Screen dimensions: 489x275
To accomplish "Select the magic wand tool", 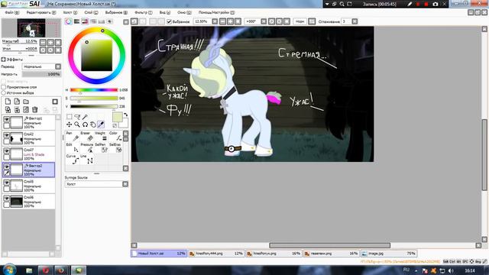I will coord(85,117).
